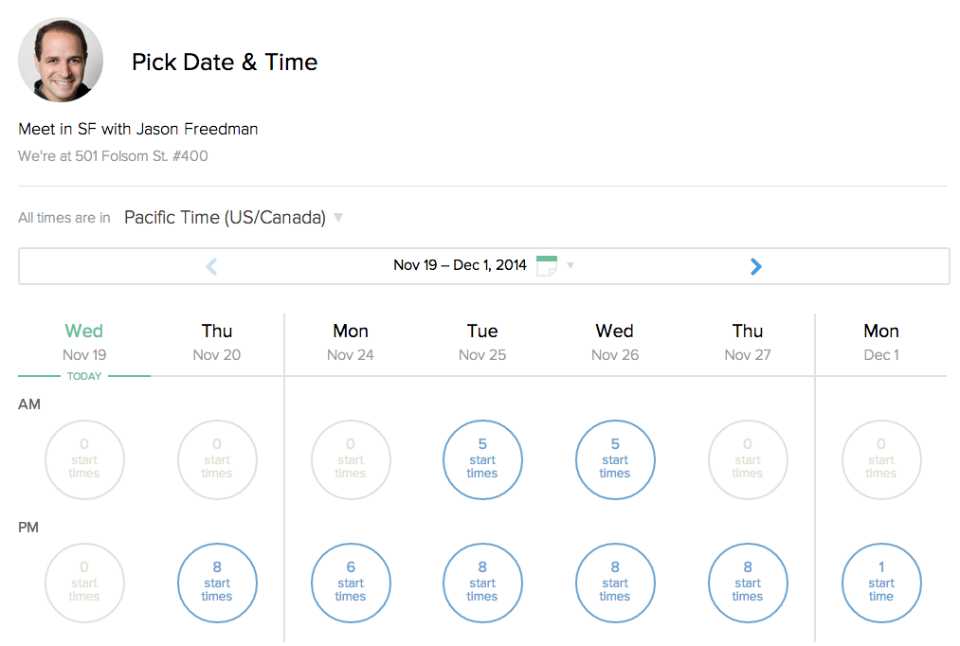This screenshot has width=960, height=646.
Task: Choose Thu Nov 27 PM start times
Action: [748, 583]
